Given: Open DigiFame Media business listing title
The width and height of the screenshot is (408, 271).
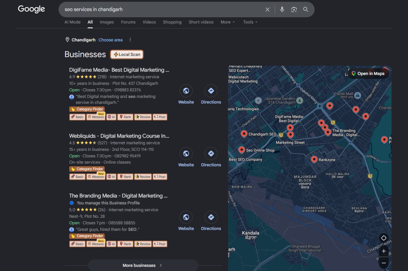Looking at the screenshot, I should (119, 70).
